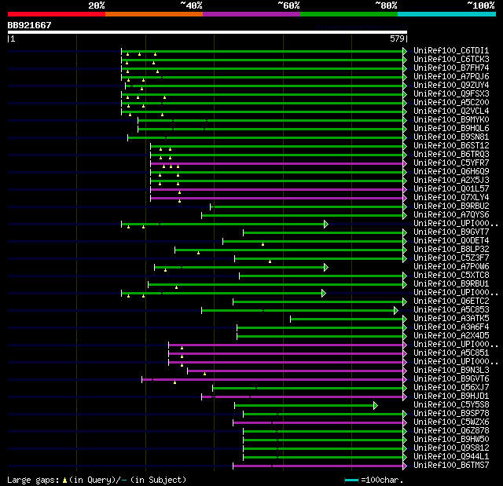503x486 pixels.
Task: Select the UniRef100_B9SN81 label
Action: click(x=451, y=137)
